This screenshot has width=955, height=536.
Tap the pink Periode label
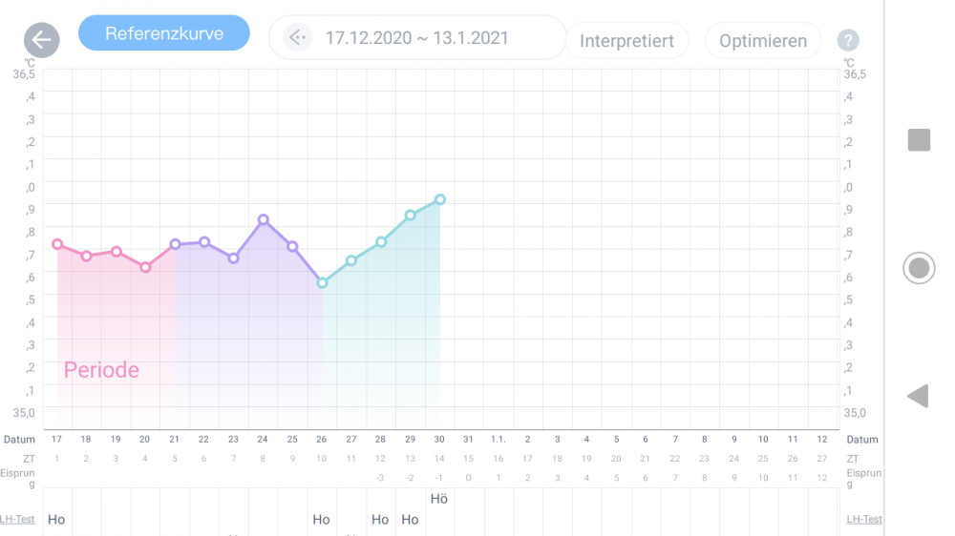101,370
